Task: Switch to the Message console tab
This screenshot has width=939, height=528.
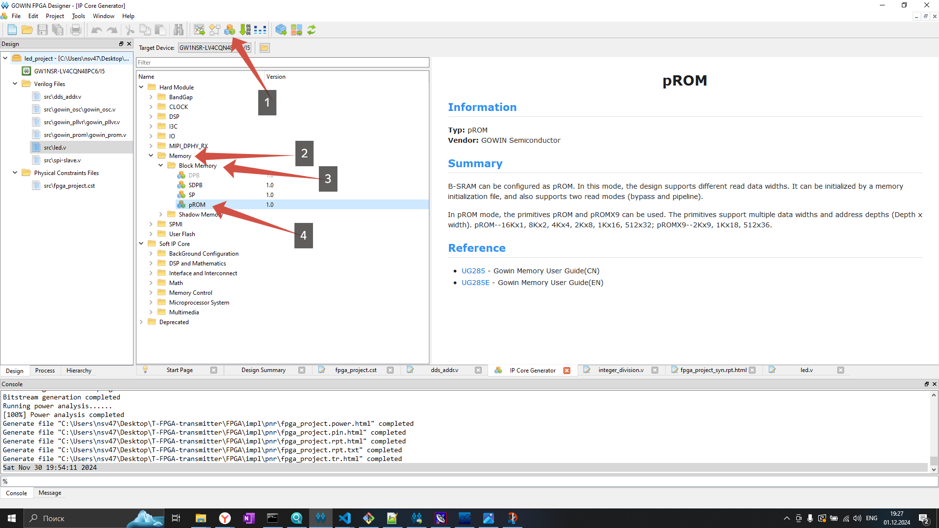Action: click(x=49, y=493)
